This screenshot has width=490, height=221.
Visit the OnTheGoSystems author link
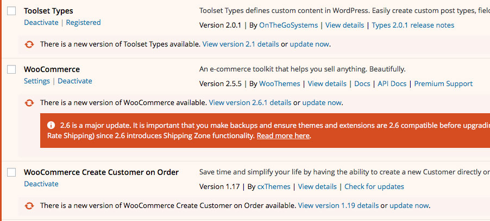click(x=288, y=25)
